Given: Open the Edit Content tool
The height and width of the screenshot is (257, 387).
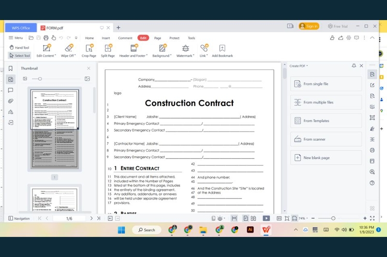Looking at the screenshot, I should (x=46, y=51).
